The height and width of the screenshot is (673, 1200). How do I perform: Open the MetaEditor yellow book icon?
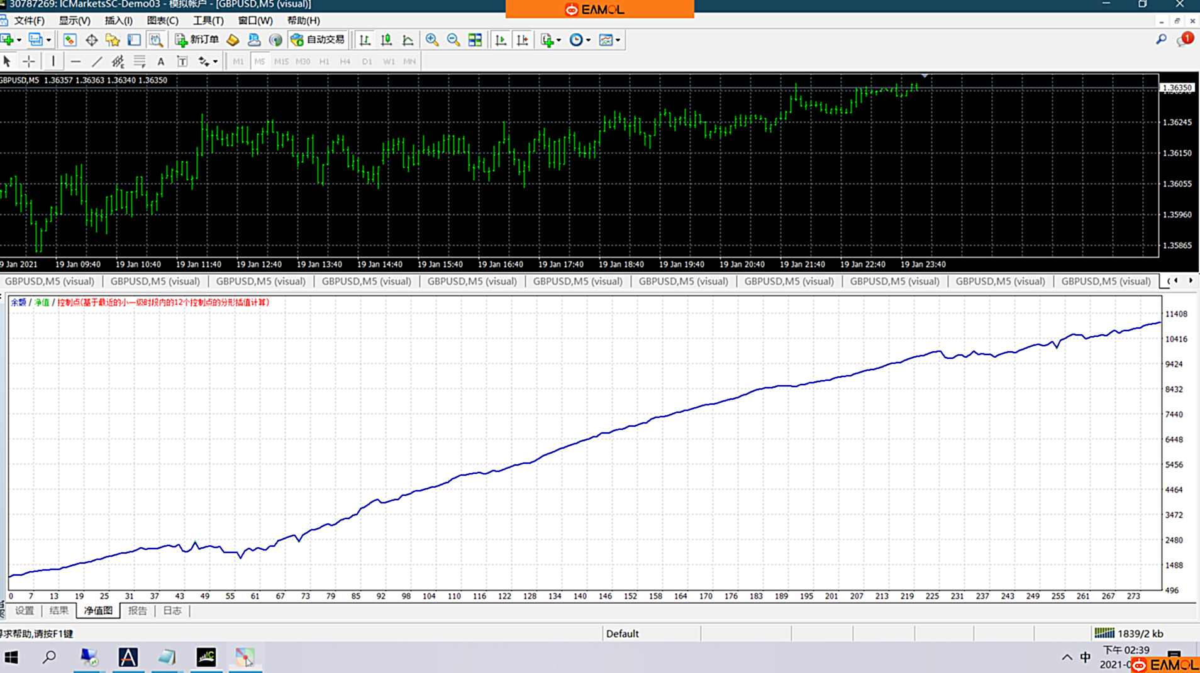[233, 40]
